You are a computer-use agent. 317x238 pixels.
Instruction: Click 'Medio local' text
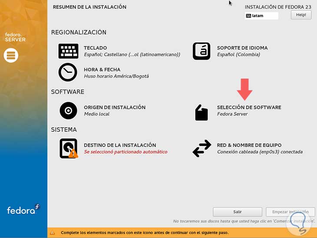[x=97, y=114]
